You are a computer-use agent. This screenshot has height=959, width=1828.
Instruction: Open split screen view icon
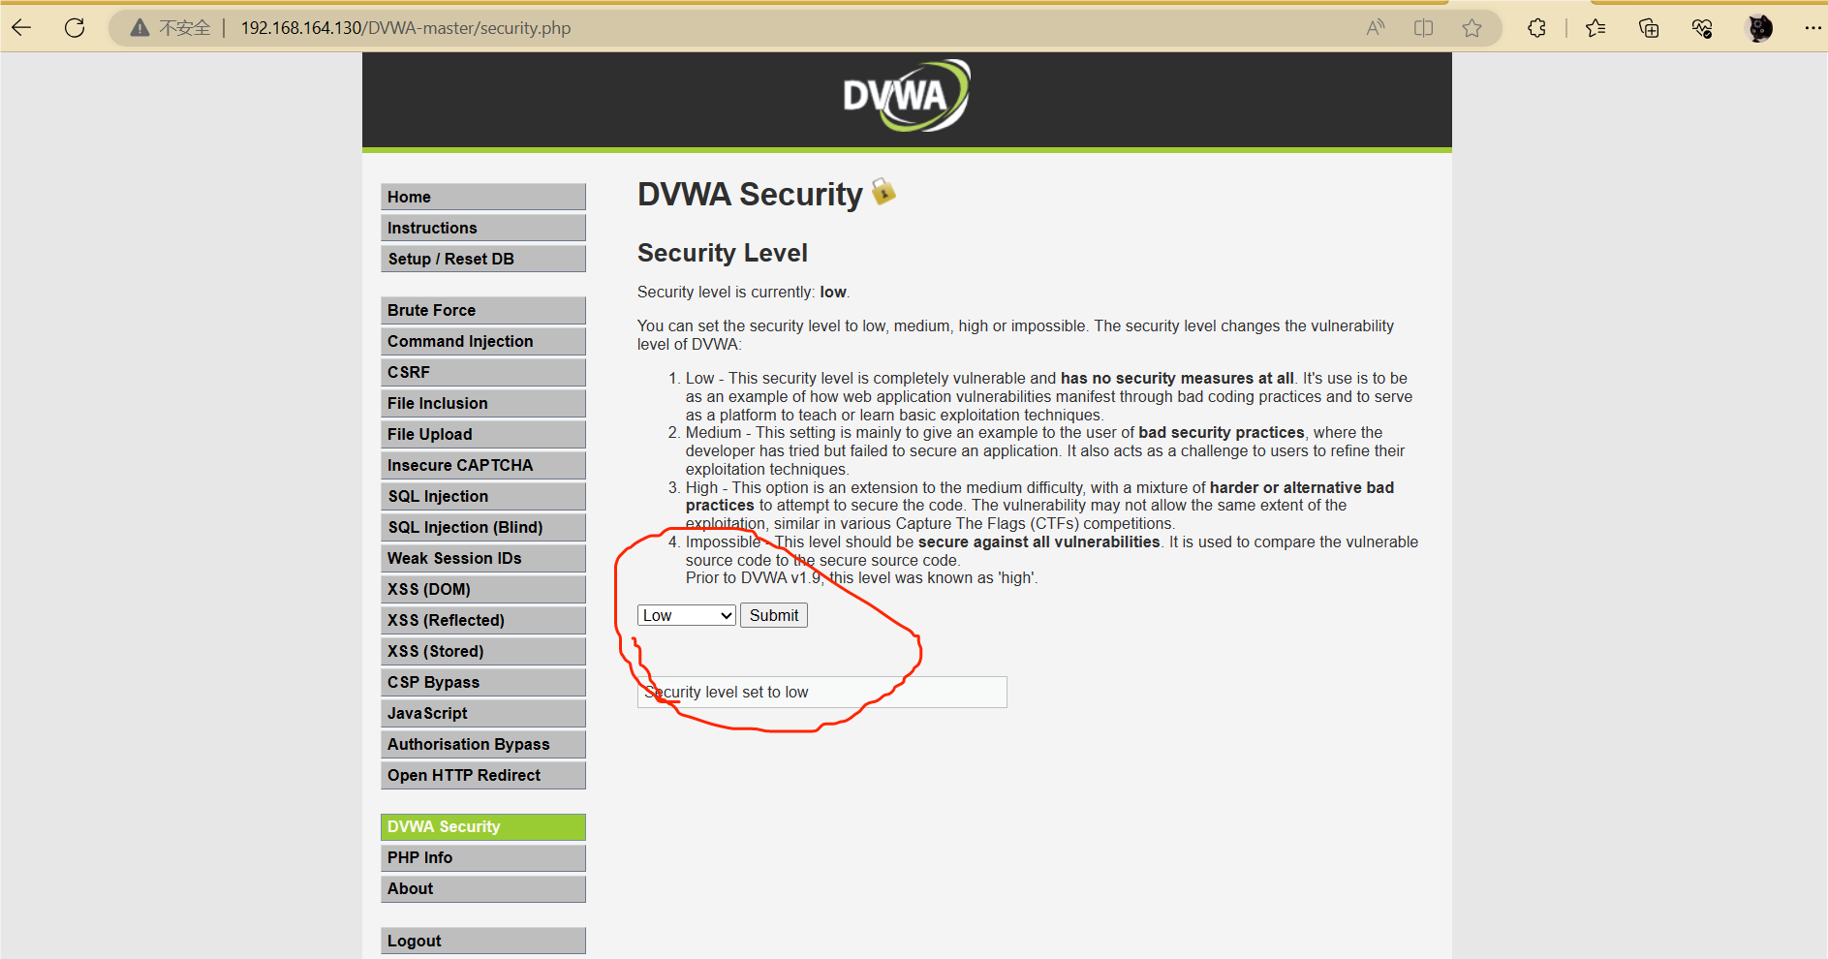[1424, 28]
